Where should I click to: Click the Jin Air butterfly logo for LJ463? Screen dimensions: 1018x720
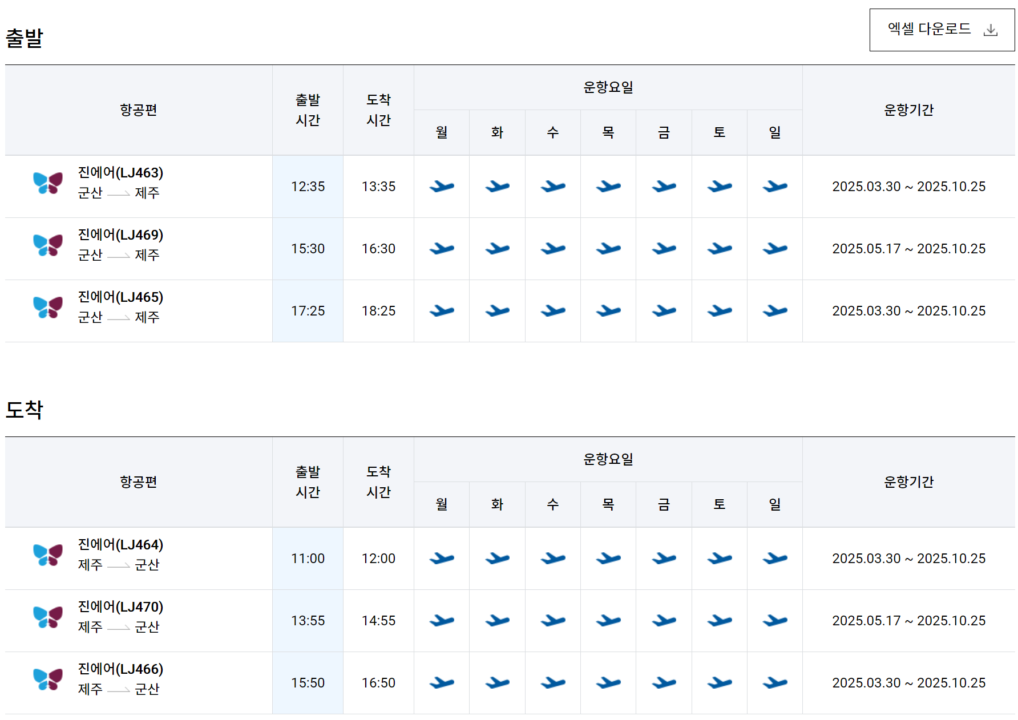48,183
